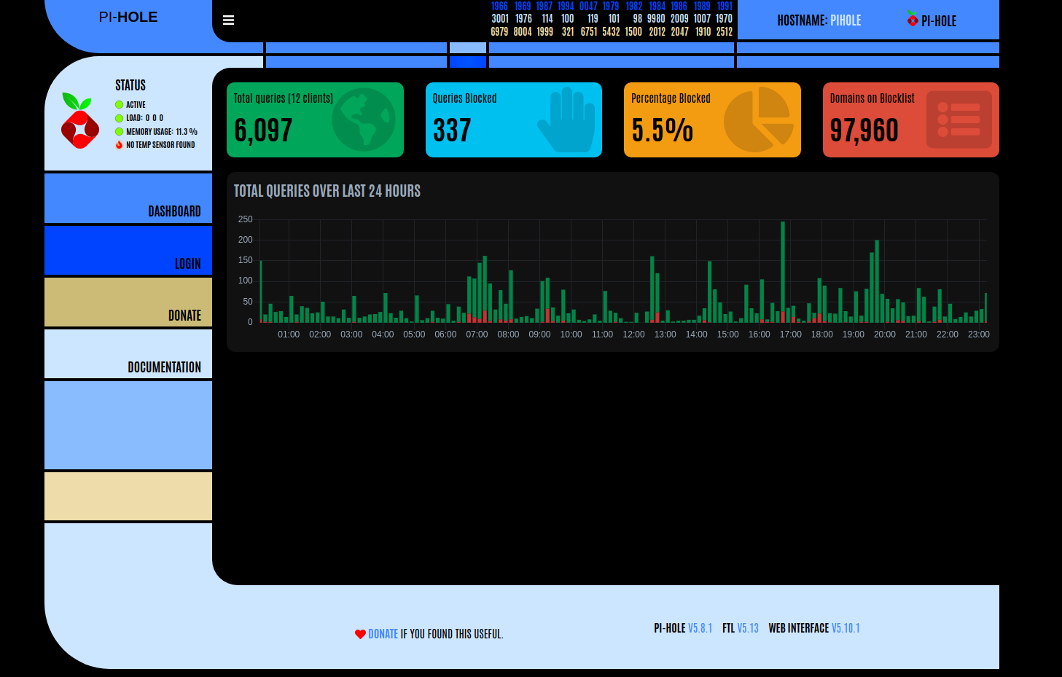The image size is (1062, 677).
Task: Click the red flame temp sensor icon
Action: (119, 145)
